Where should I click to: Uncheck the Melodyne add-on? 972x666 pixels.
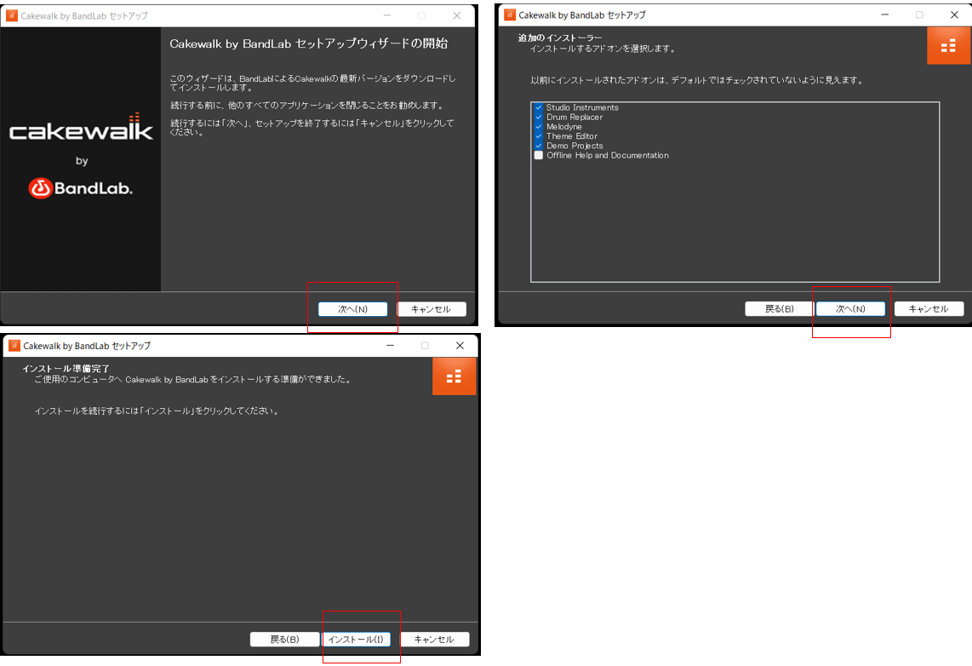click(539, 127)
